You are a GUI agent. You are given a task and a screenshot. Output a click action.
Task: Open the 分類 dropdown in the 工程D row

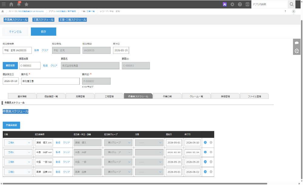pos(149,172)
